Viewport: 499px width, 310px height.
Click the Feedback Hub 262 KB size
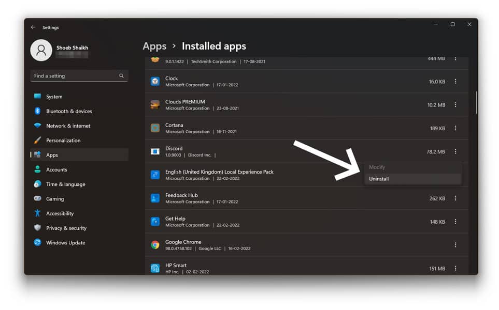[437, 198]
